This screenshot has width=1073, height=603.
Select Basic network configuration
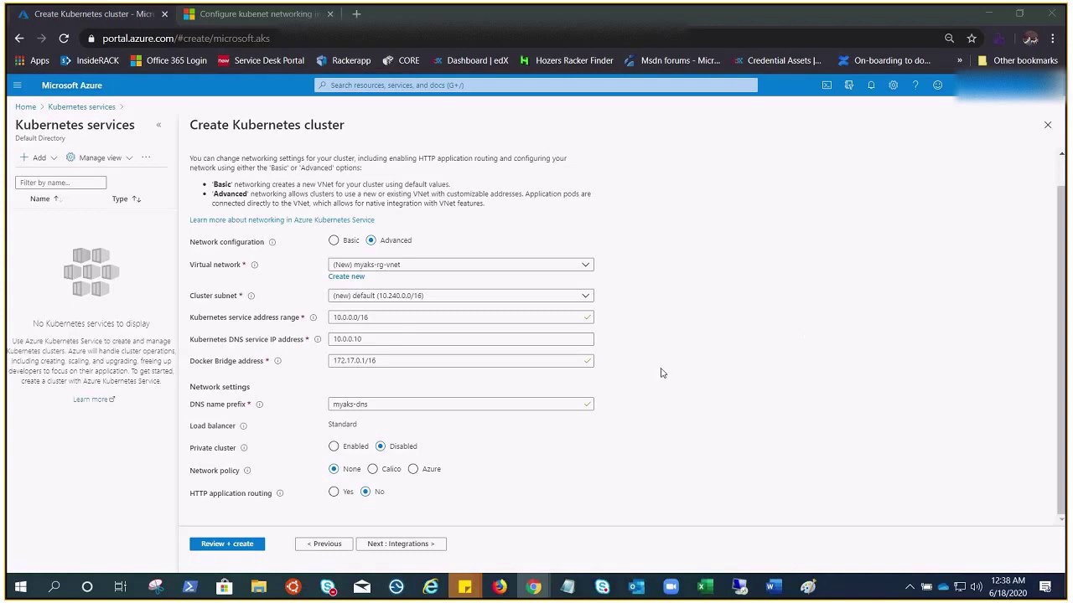334,240
